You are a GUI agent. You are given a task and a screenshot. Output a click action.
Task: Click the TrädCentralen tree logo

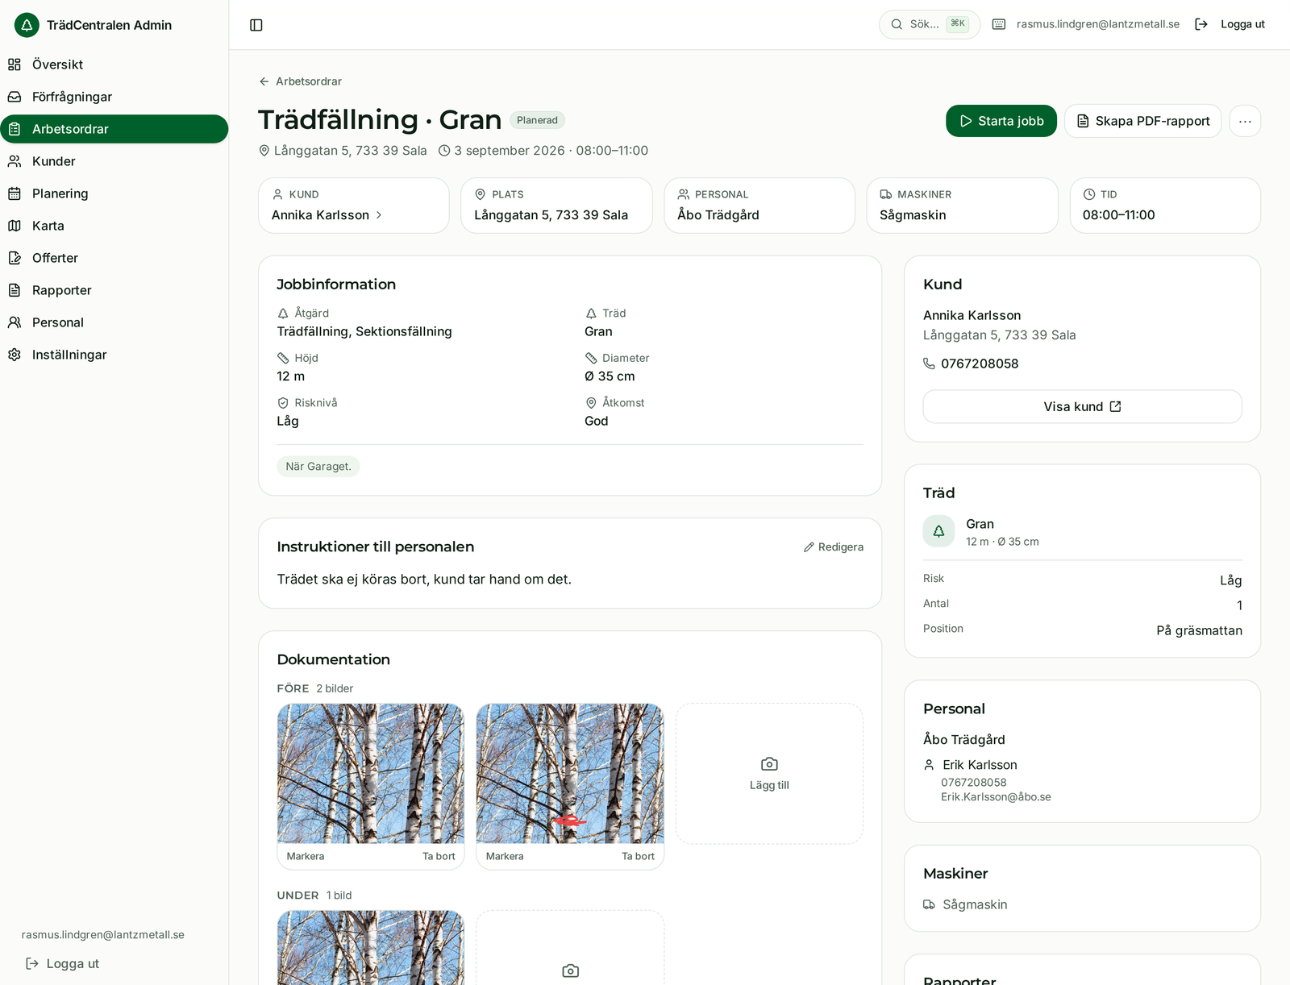pos(27,25)
